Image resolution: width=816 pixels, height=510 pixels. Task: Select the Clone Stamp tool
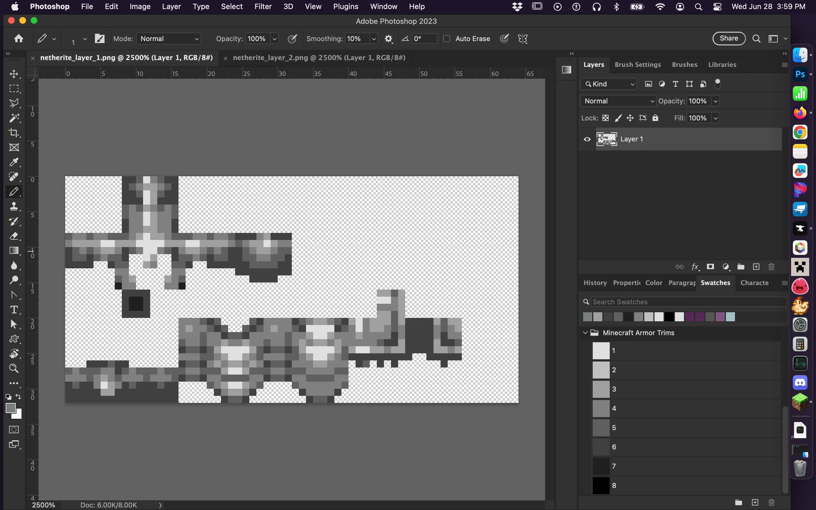[x=14, y=206]
